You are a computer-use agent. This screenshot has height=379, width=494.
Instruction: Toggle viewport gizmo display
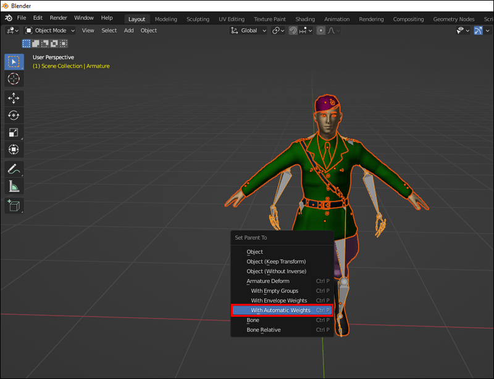(x=479, y=30)
